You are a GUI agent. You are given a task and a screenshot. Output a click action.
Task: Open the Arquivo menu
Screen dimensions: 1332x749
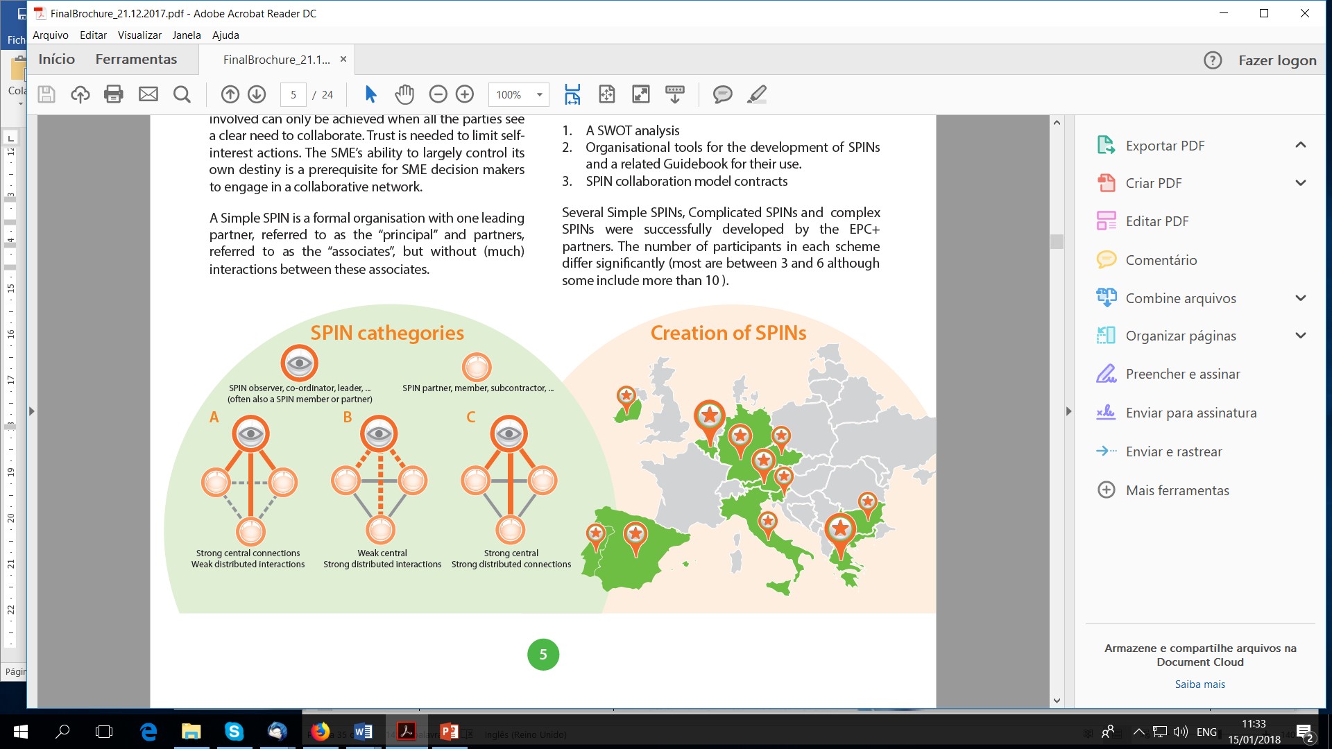[51, 35]
